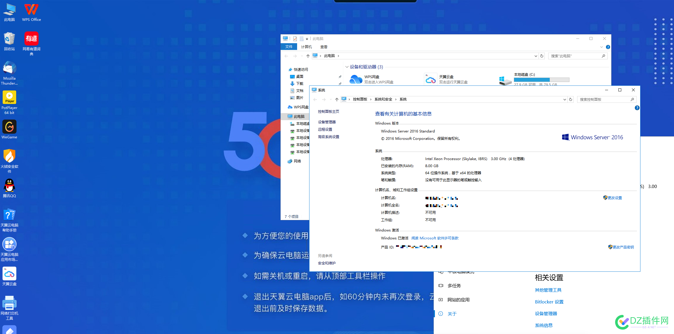Click search magnifier in 搜索控制面板 box

(x=632, y=100)
